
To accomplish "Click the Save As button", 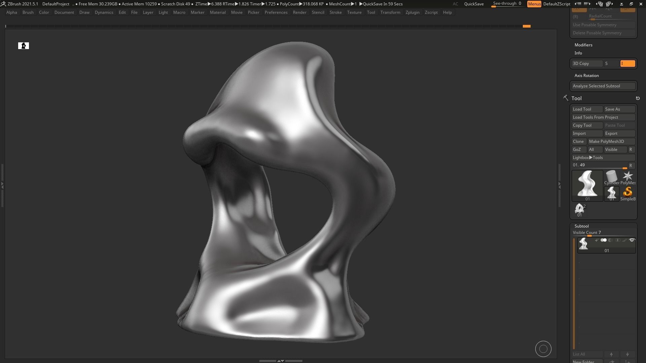I will tap(619, 109).
